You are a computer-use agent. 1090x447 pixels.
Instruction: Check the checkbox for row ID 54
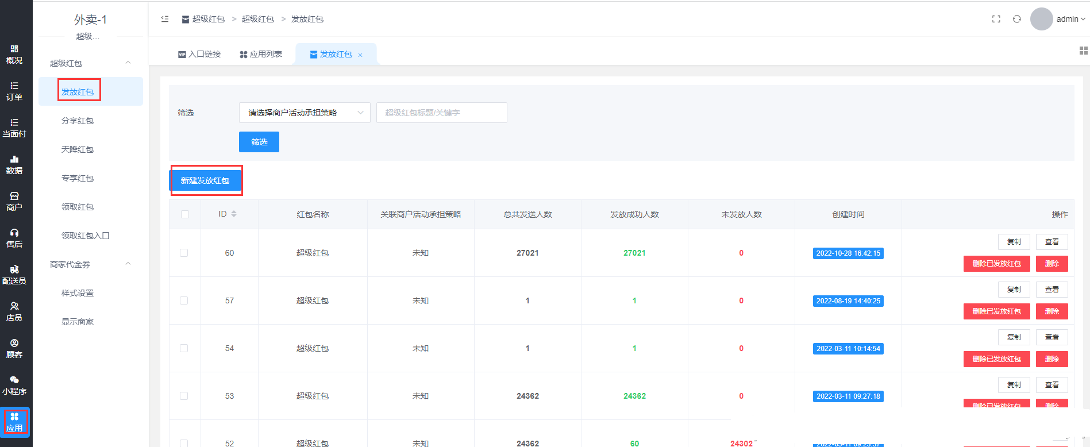pyautogui.click(x=184, y=348)
